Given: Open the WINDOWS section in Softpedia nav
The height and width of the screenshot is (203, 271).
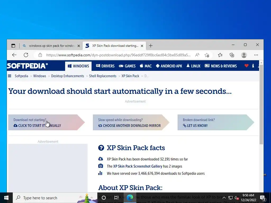Looking at the screenshot, I should click(x=78, y=66).
